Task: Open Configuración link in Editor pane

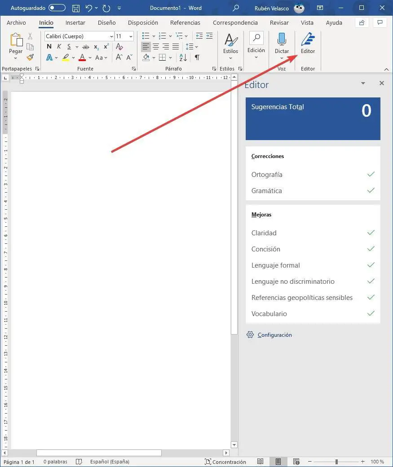Action: click(274, 335)
